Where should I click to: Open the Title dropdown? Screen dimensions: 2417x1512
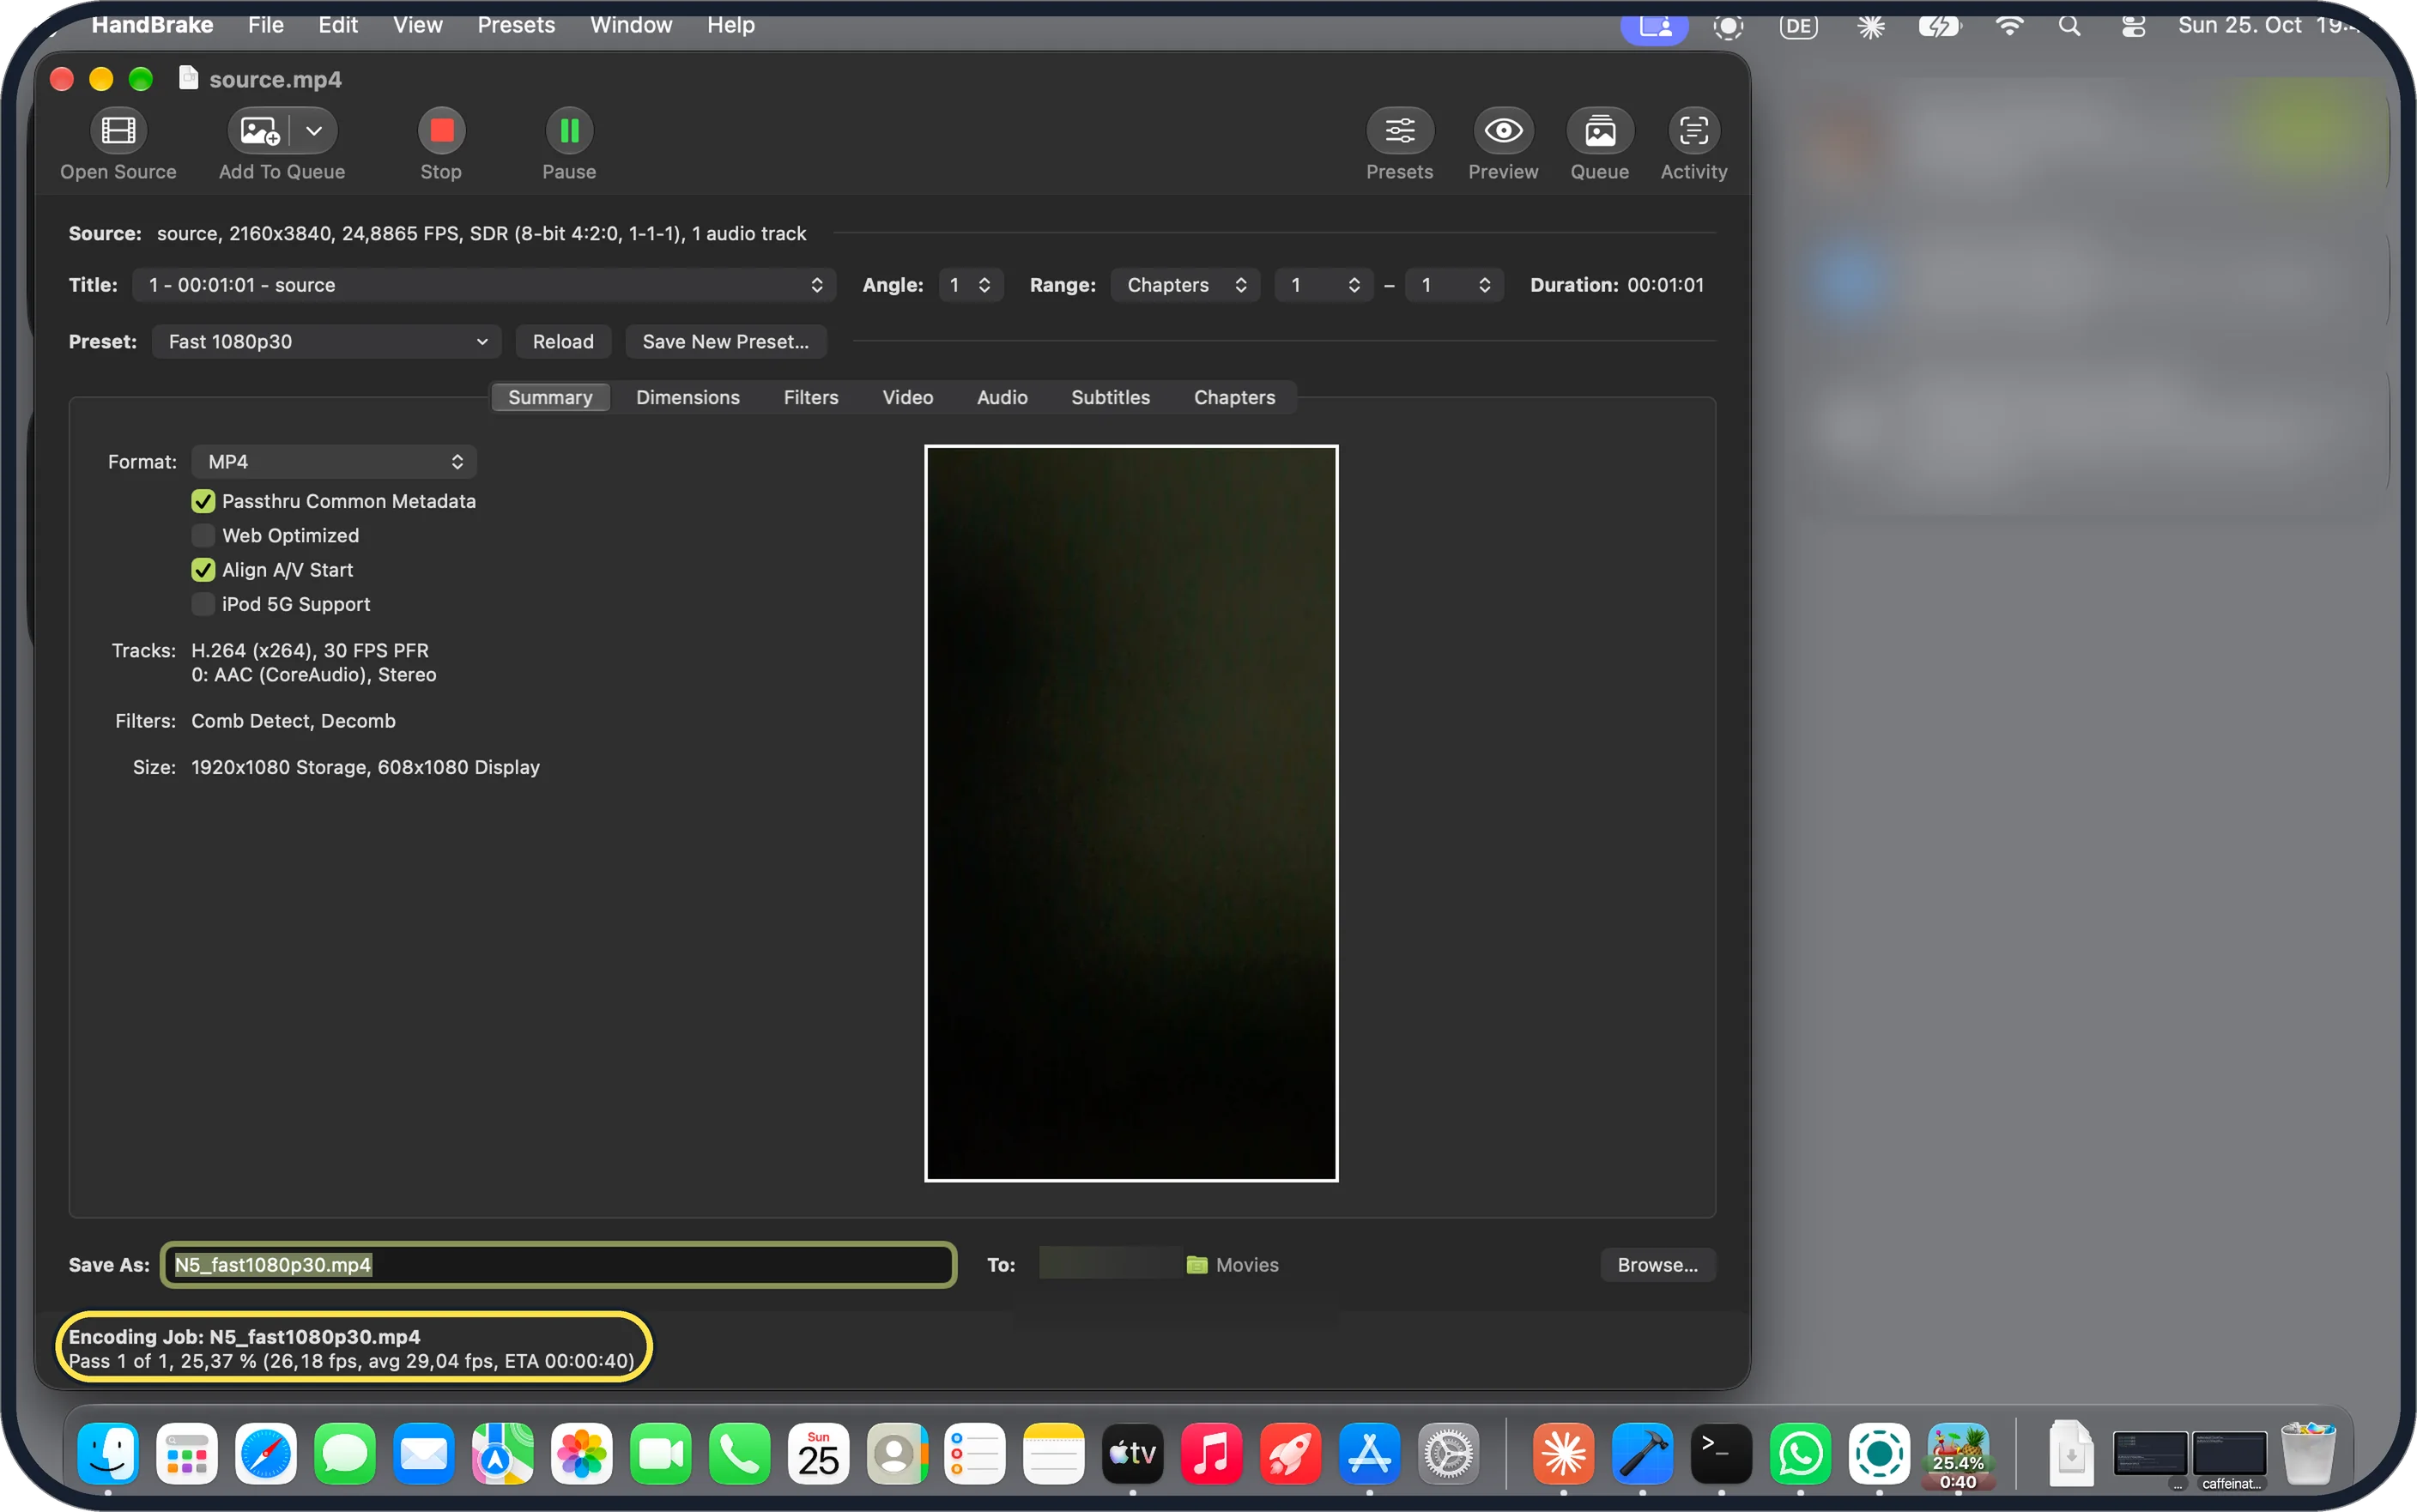(x=484, y=285)
